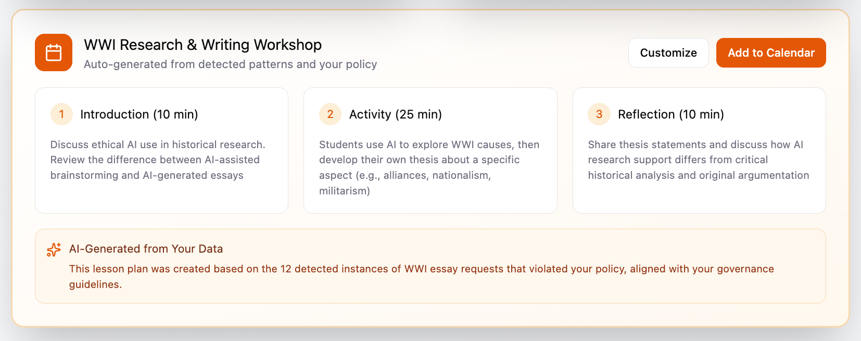Click the AI sparkle icon

click(x=54, y=250)
